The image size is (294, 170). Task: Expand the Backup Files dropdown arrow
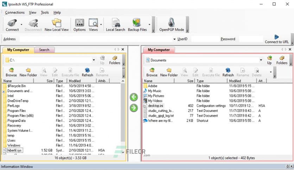tap(149, 25)
